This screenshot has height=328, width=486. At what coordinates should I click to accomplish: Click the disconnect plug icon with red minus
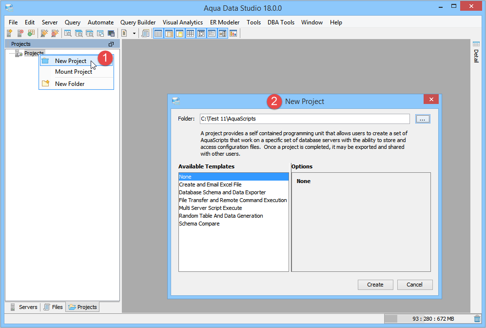pyautogui.click(x=55, y=33)
